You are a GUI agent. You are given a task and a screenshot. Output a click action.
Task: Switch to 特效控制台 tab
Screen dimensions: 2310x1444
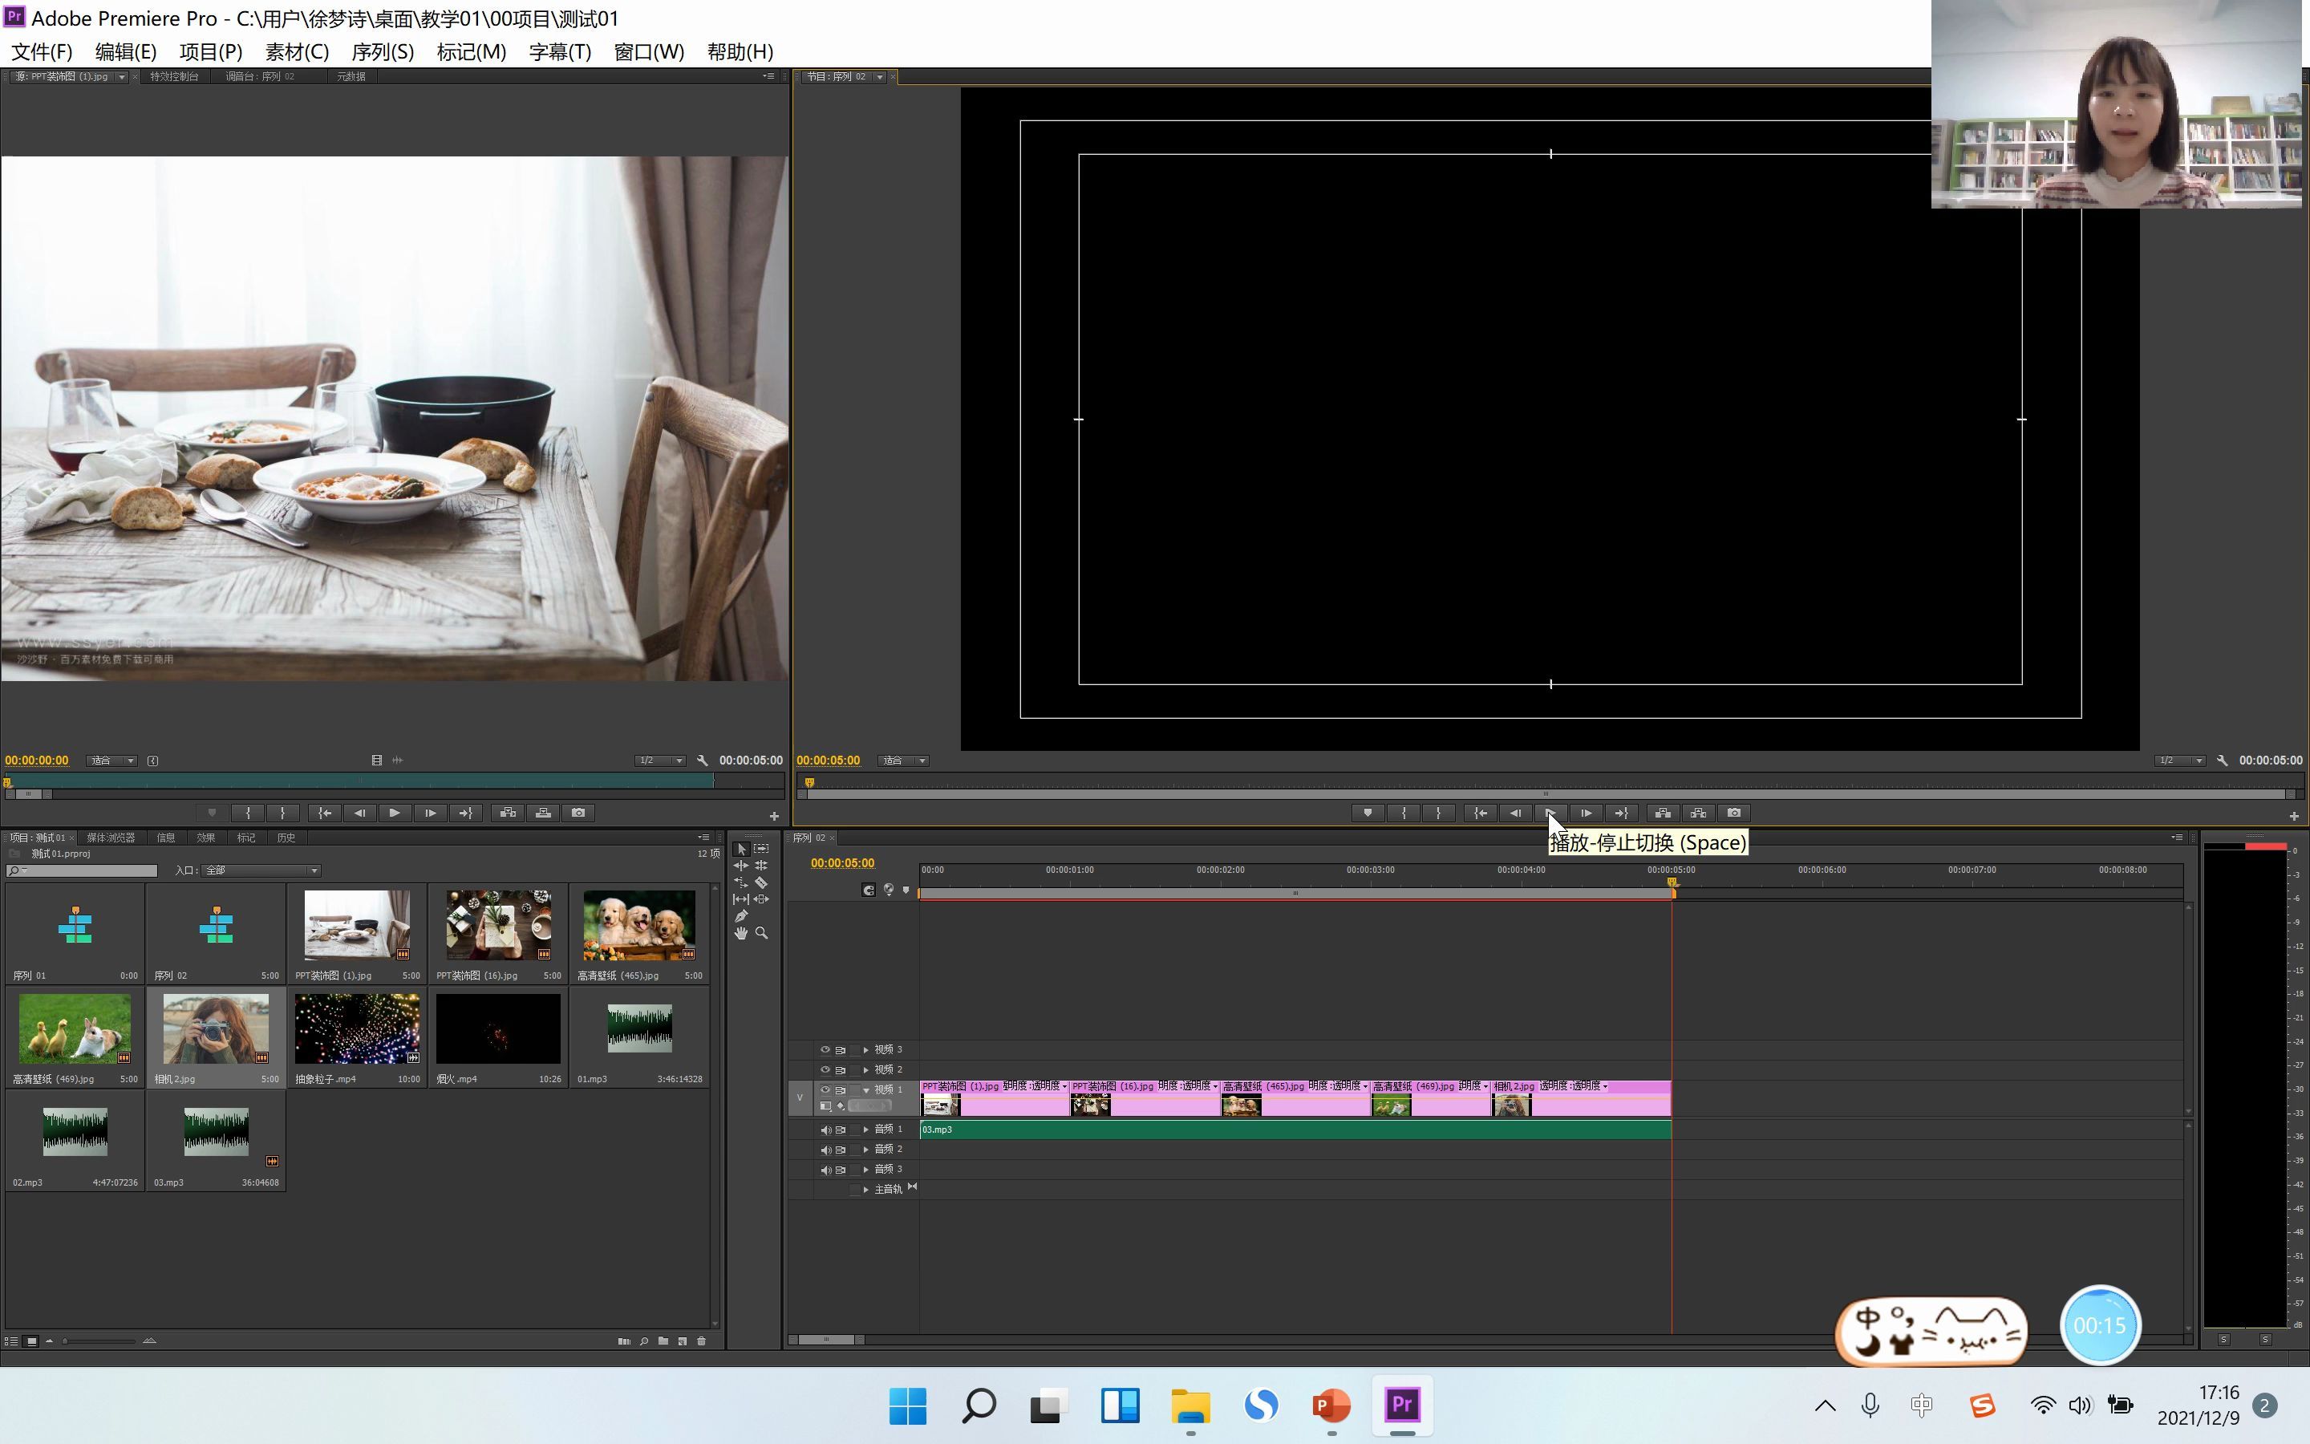175,76
